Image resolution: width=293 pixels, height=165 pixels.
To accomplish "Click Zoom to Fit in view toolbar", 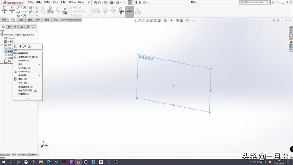I will point(139,20).
